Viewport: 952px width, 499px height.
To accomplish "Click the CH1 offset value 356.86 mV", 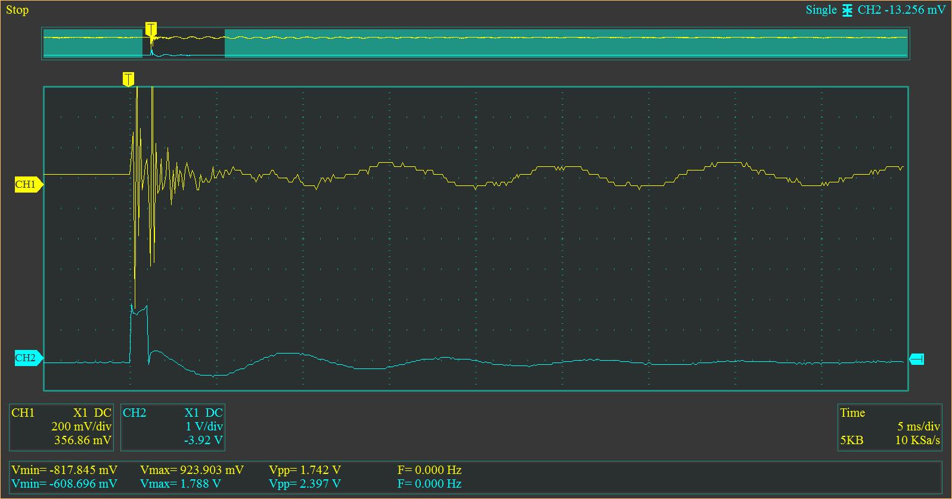I will pyautogui.click(x=82, y=441).
